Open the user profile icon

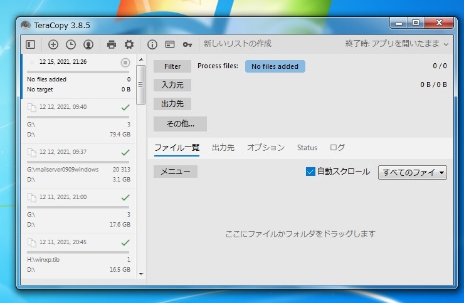(88, 44)
